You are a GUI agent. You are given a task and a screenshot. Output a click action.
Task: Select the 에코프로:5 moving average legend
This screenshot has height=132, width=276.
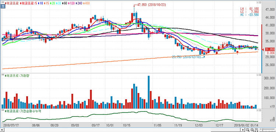click(x=28, y=3)
